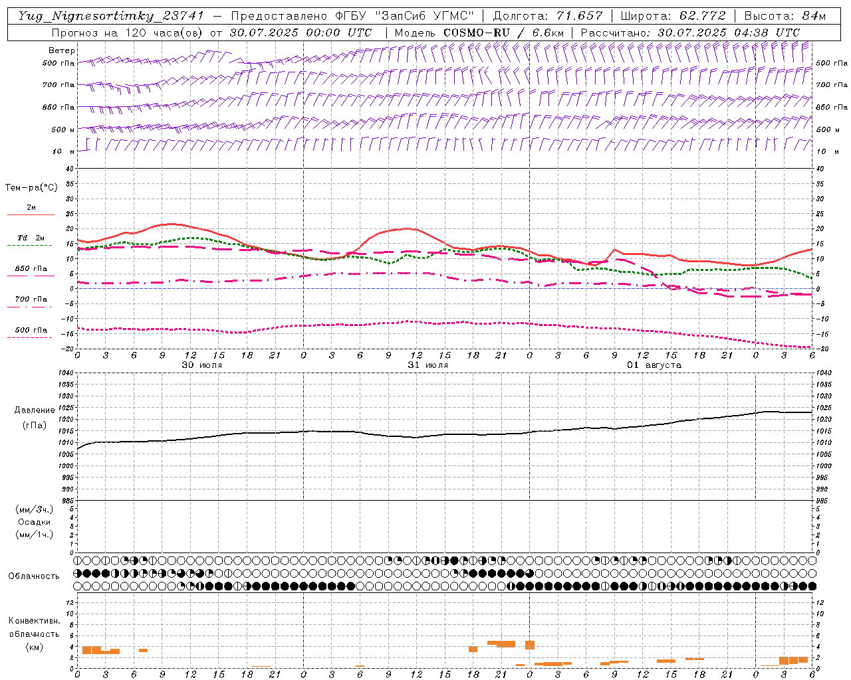
Task: Click the (км) convective cloud unit label
Action: [x=34, y=647]
